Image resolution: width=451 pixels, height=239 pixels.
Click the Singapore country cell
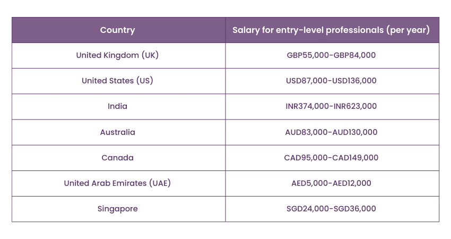click(x=117, y=209)
